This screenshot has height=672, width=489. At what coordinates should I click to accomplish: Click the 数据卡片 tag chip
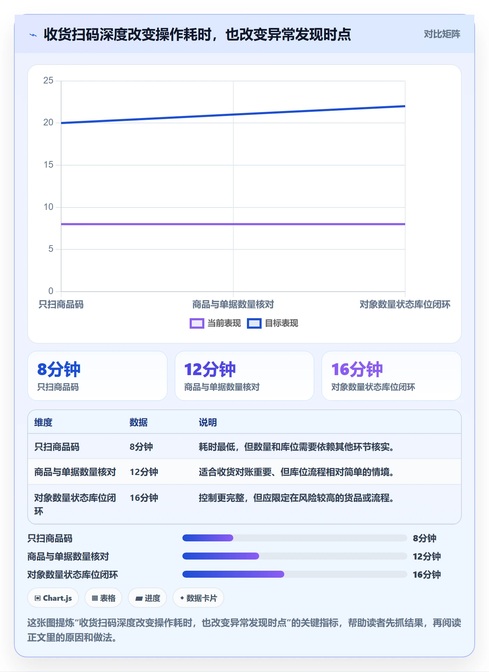pos(198,598)
